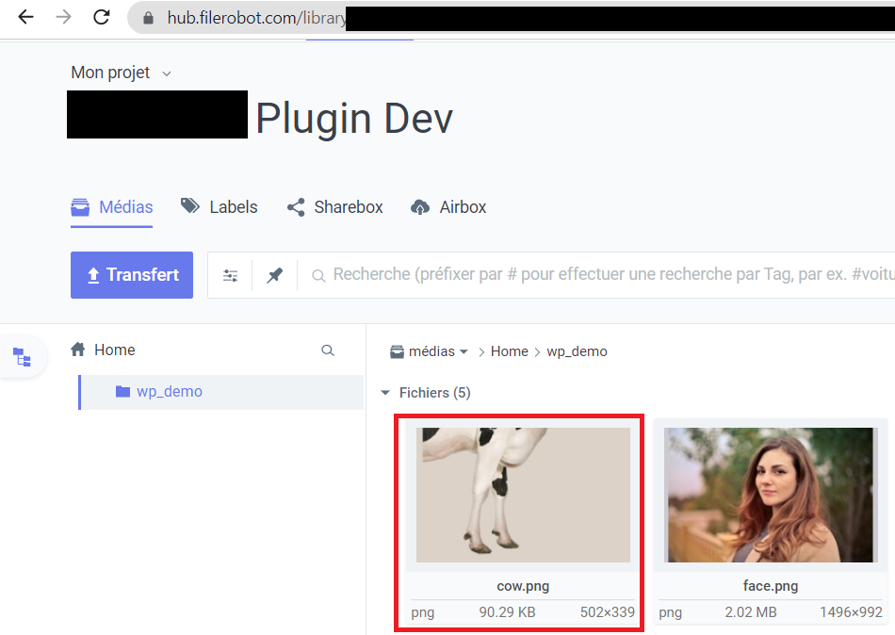The height and width of the screenshot is (635, 895).
Task: Select the wp_demo folder in tree
Action: (221, 392)
